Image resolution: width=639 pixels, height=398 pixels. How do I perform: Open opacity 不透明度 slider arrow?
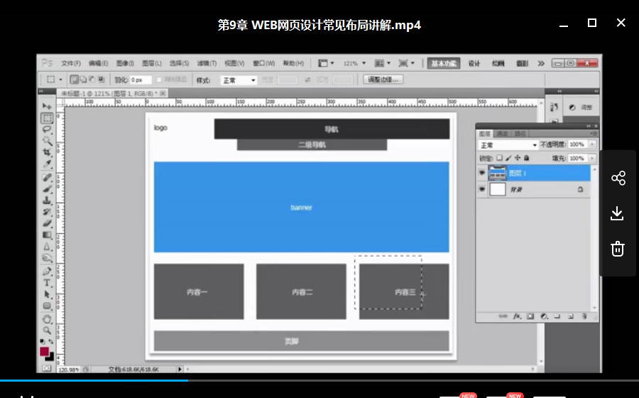pyautogui.click(x=592, y=144)
